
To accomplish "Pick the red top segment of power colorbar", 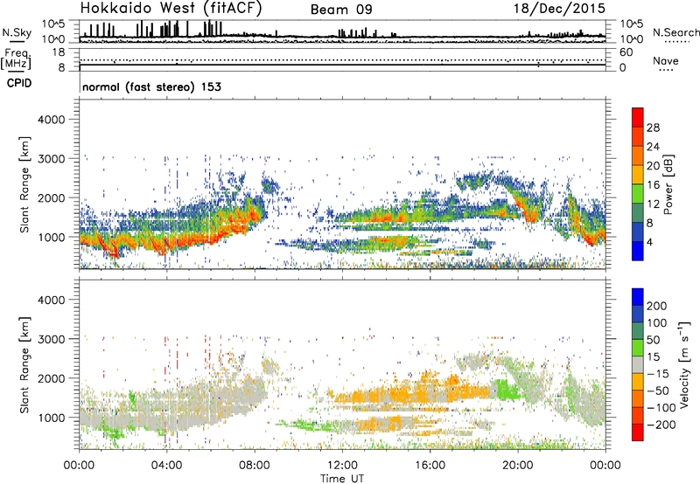I will [x=638, y=118].
